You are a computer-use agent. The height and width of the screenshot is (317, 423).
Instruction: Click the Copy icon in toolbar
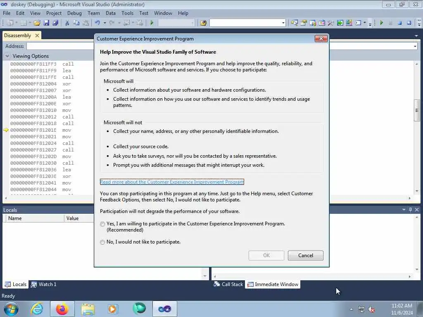76,23
